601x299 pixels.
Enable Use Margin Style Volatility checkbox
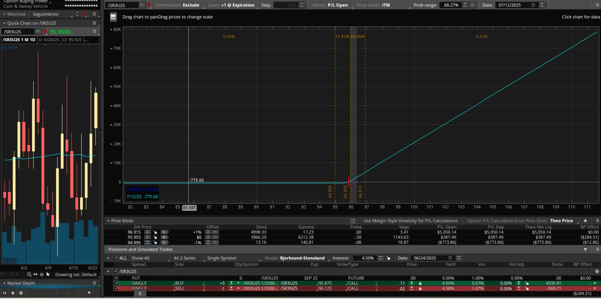[x=353, y=221]
